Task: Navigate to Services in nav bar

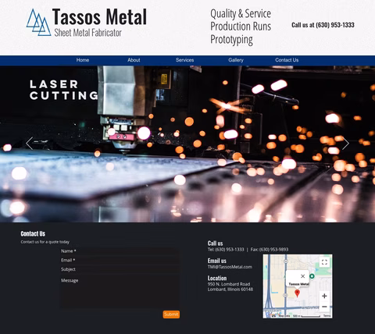Action: 184,60
